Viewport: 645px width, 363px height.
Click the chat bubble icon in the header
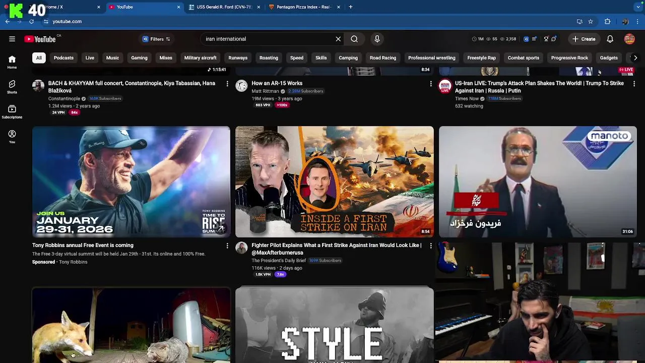pos(554,39)
